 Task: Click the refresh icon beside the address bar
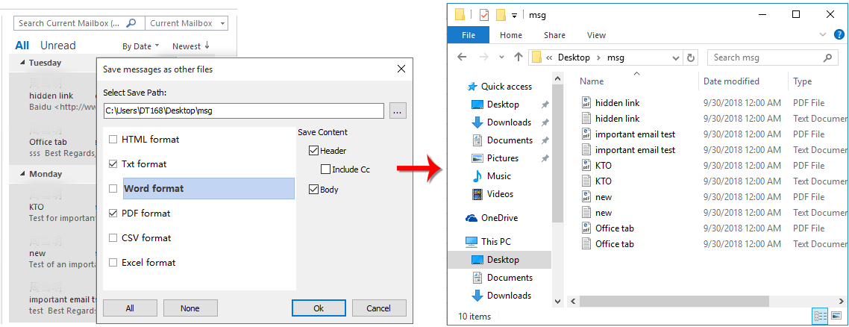point(691,57)
